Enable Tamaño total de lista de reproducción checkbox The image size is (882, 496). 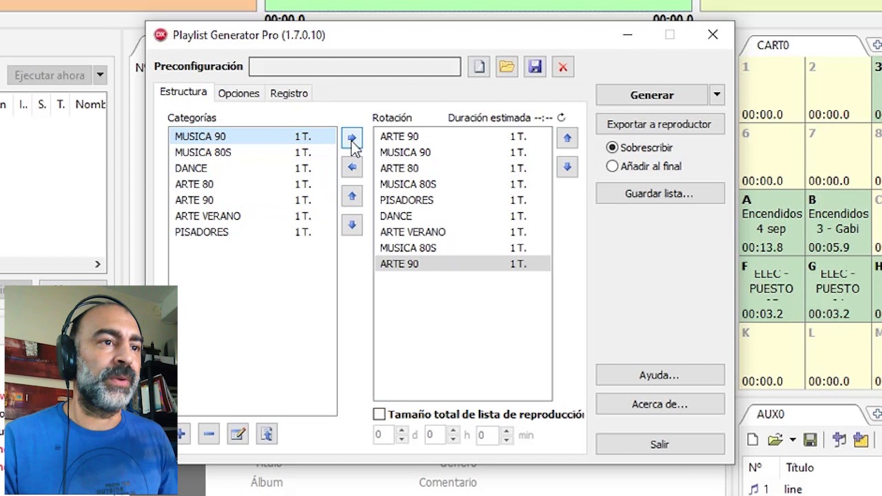point(379,414)
